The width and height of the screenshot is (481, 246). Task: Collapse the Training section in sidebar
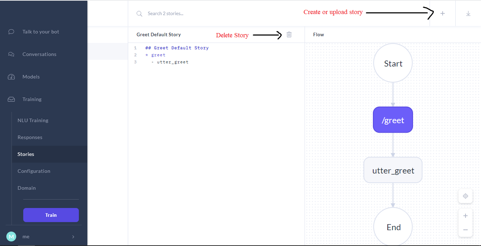tap(32, 99)
